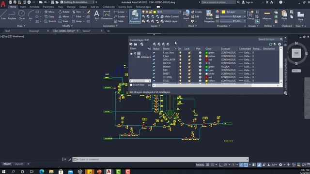Open the Dimension tool
This screenshot has height=174, width=310.
(x=107, y=15)
